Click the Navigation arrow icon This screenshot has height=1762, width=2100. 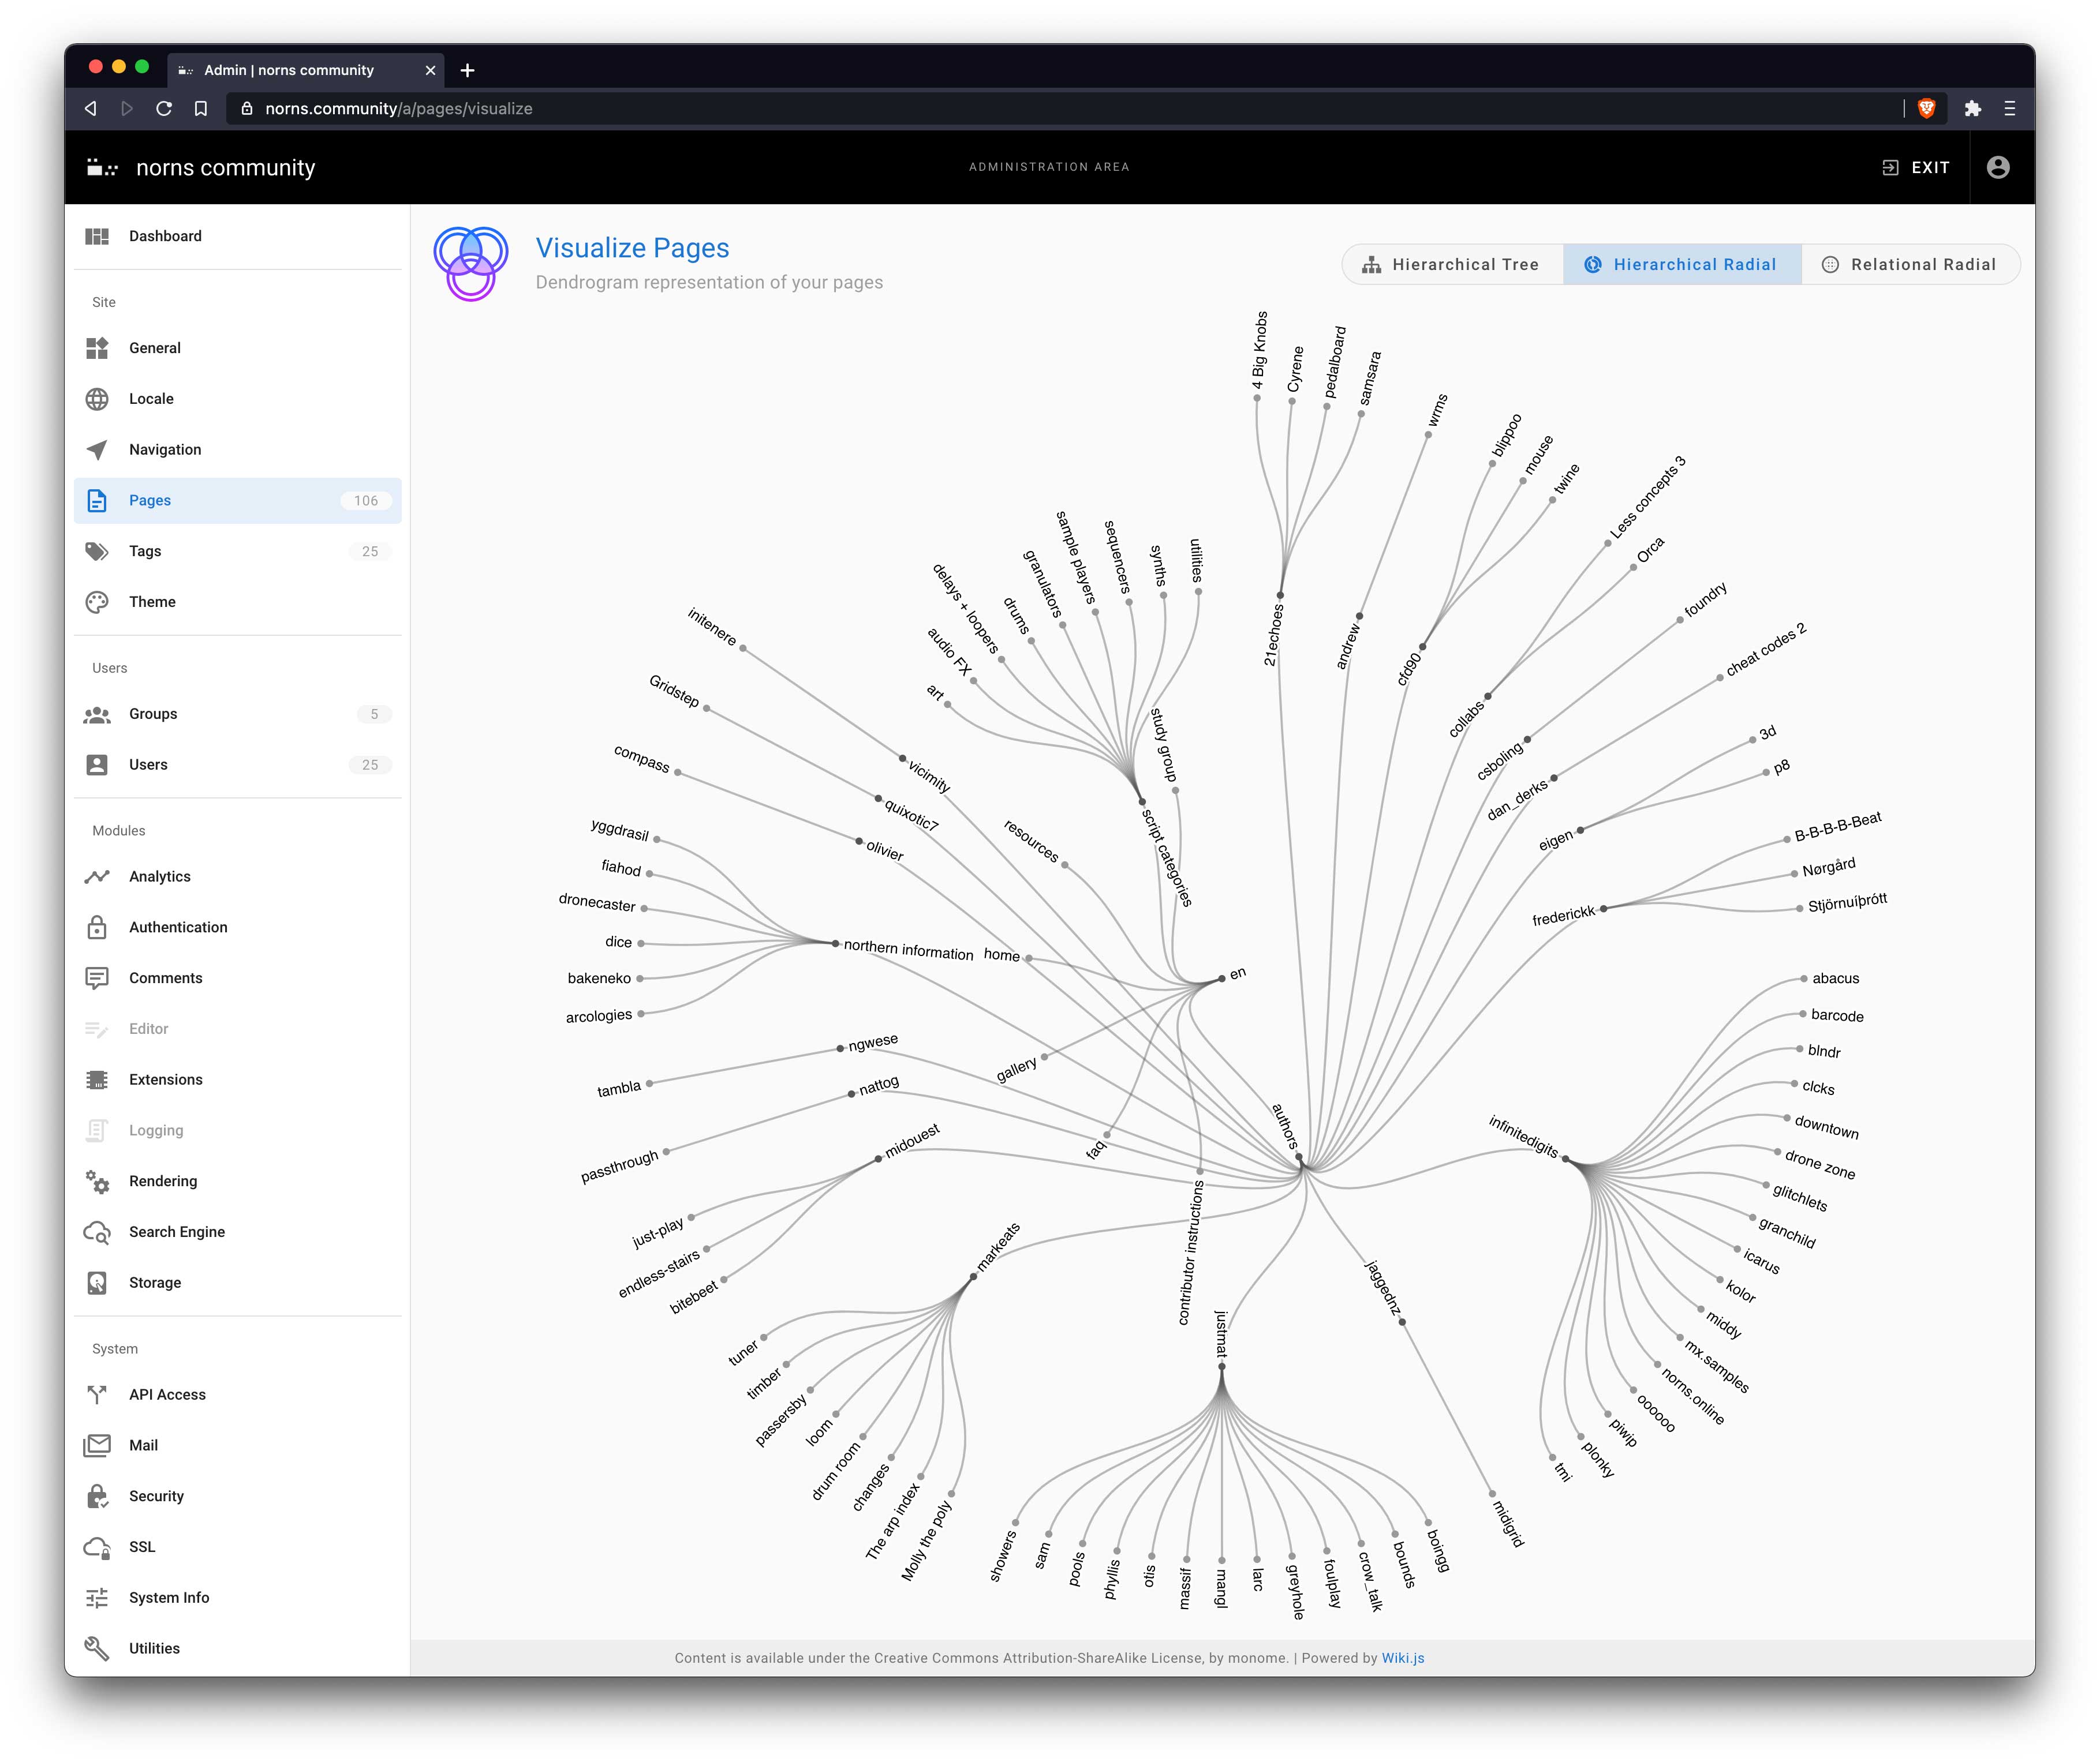(97, 450)
